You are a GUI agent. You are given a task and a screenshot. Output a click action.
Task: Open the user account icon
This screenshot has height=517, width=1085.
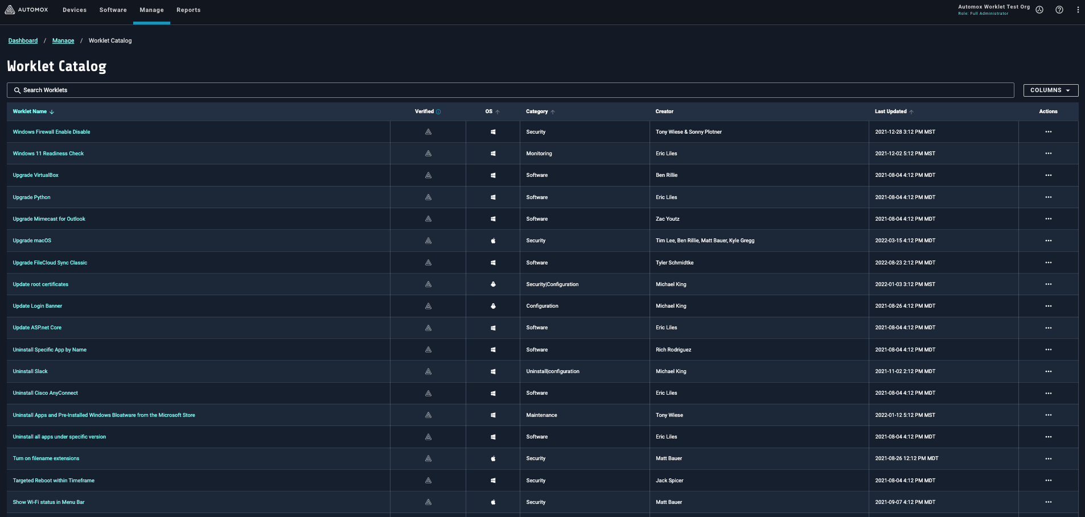(x=1039, y=10)
